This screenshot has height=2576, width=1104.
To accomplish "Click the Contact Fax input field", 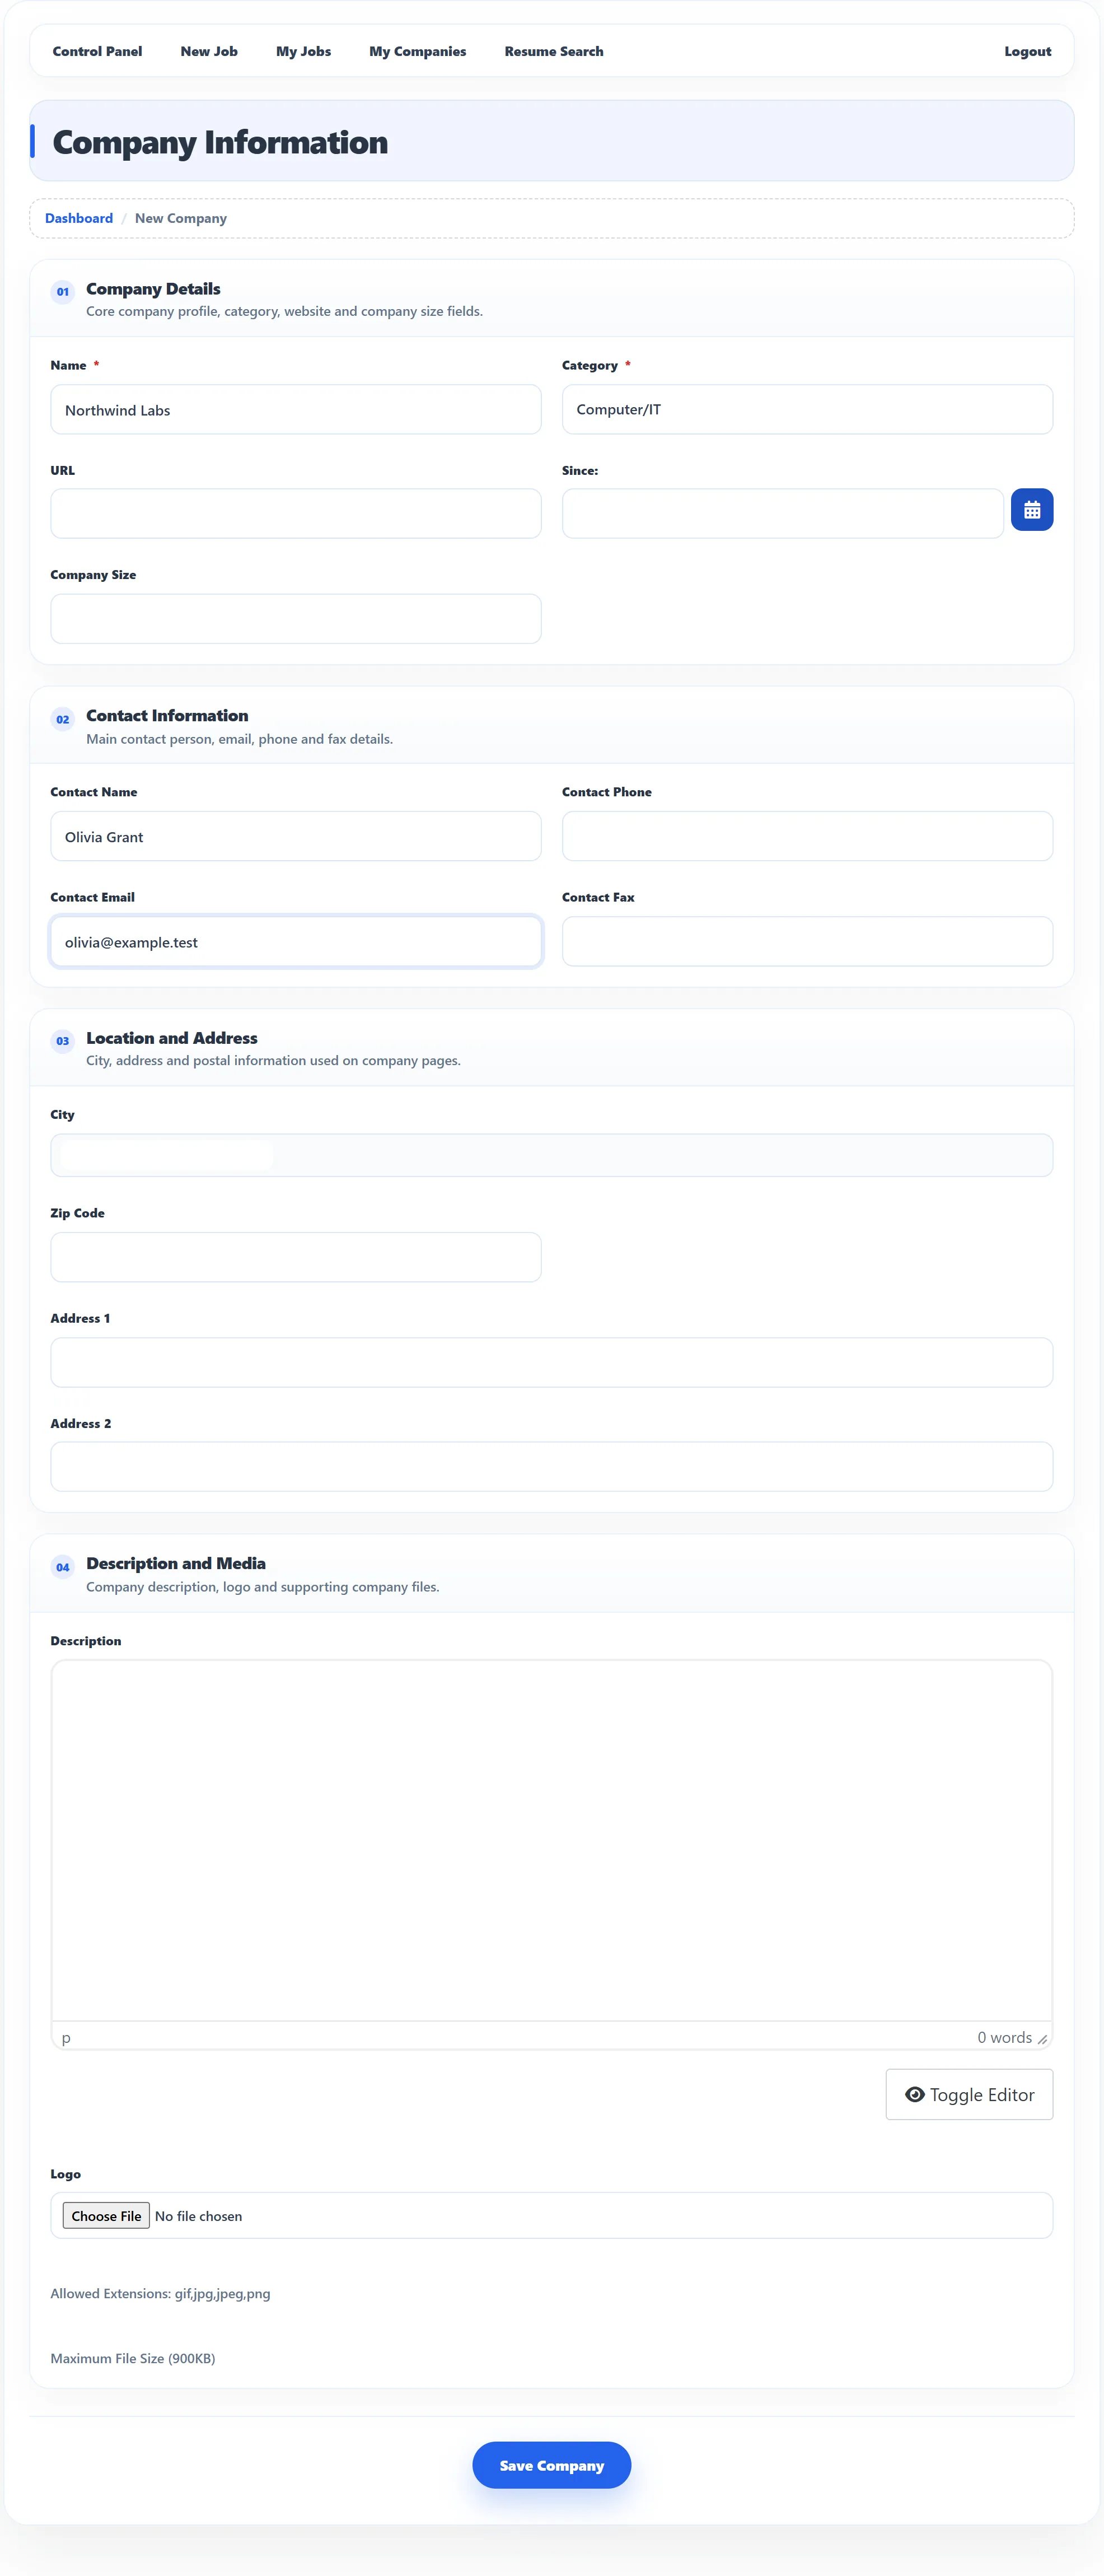I will (806, 941).
